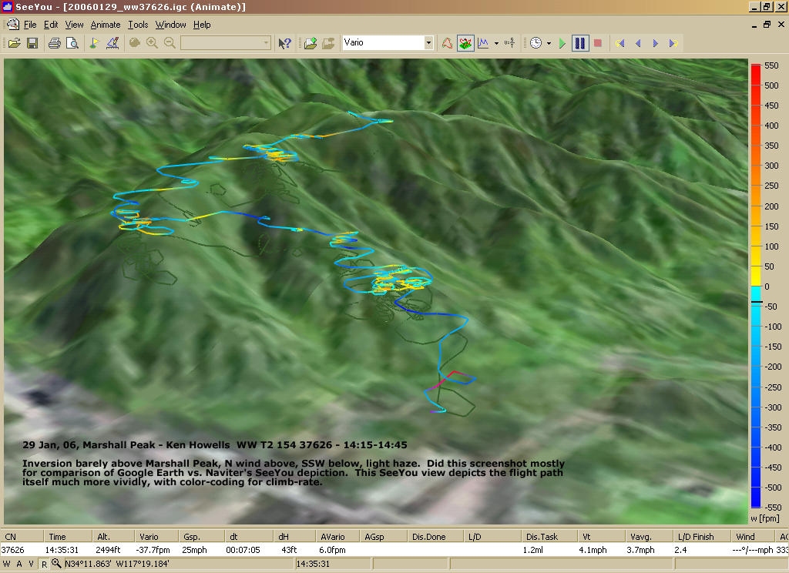Click the vario color scale legend bar

(x=756, y=286)
